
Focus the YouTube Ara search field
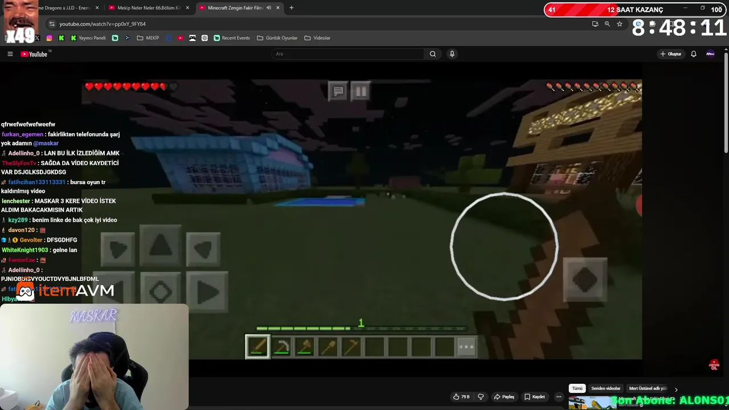coord(347,54)
